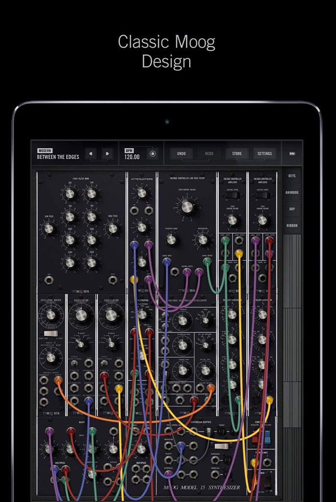
Task: Open the Arp controller tab
Action: coord(292,209)
